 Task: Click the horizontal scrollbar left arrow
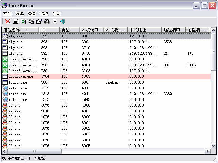pyautogui.click(x=4, y=151)
